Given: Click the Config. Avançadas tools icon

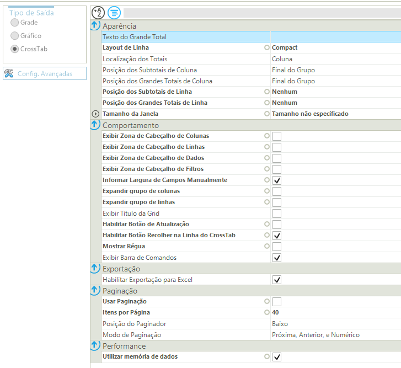Looking at the screenshot, I should [x=8, y=73].
